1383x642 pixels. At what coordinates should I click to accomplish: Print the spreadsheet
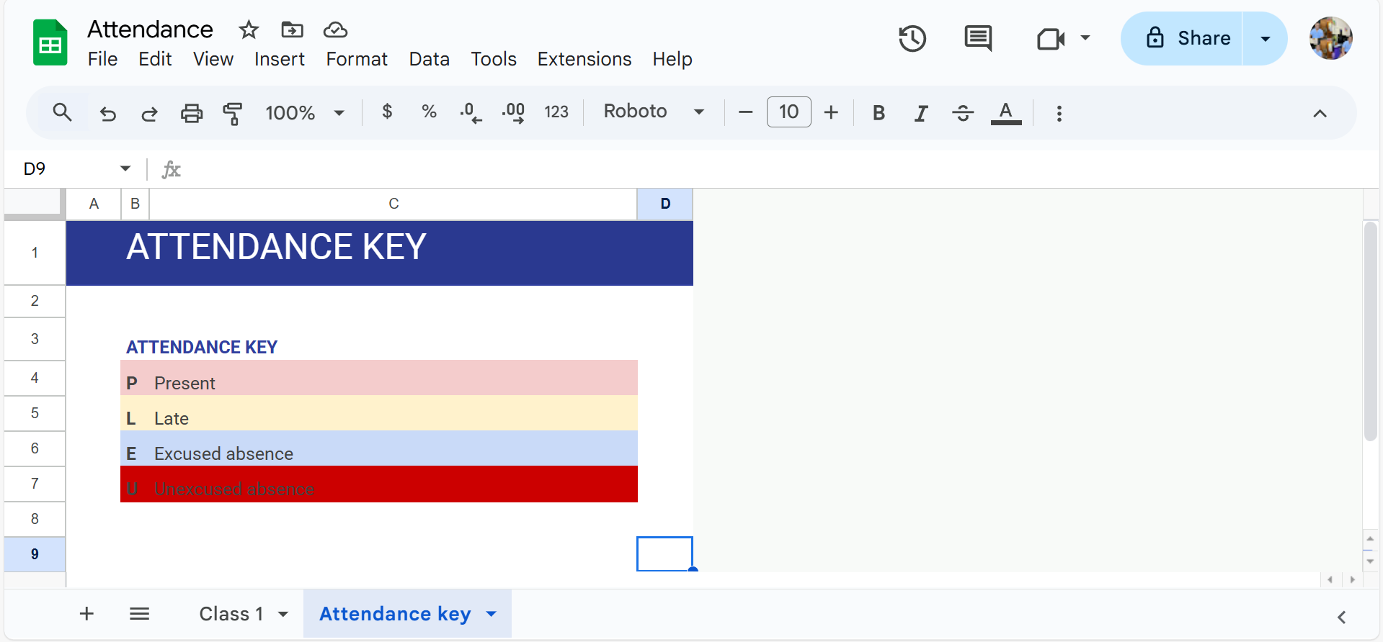[191, 113]
